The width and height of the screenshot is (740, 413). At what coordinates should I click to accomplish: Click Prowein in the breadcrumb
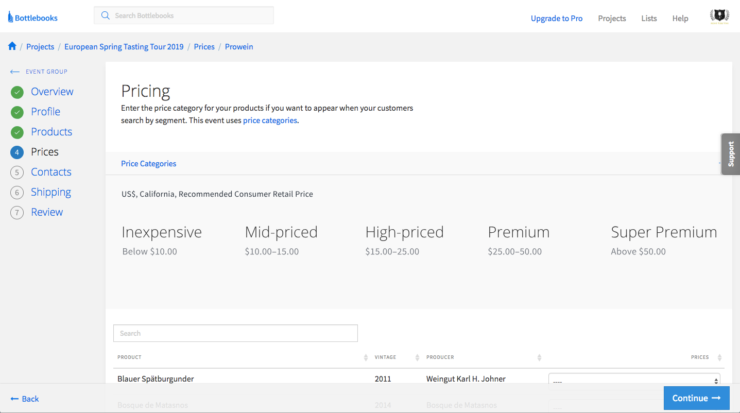click(x=239, y=47)
